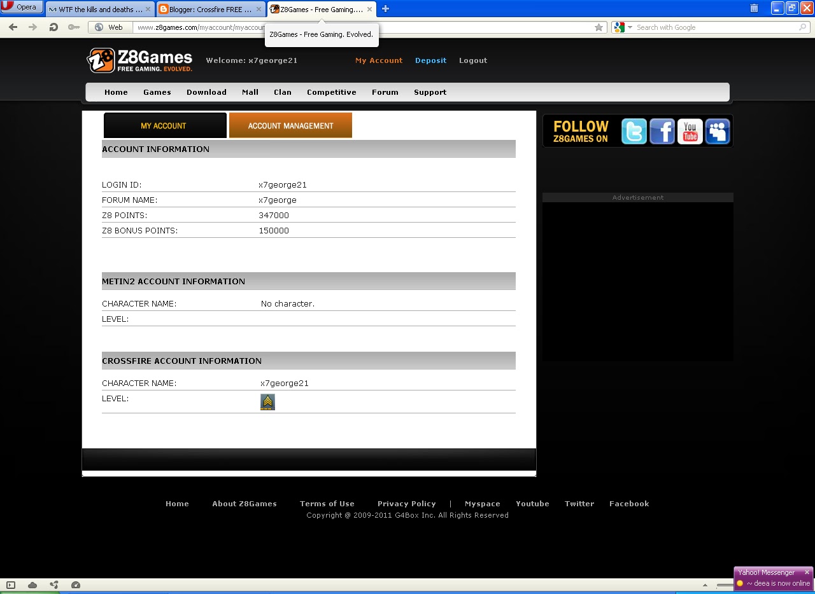815x594 pixels.
Task: Close the WTF the kills and deaths tab
Action: click(148, 10)
